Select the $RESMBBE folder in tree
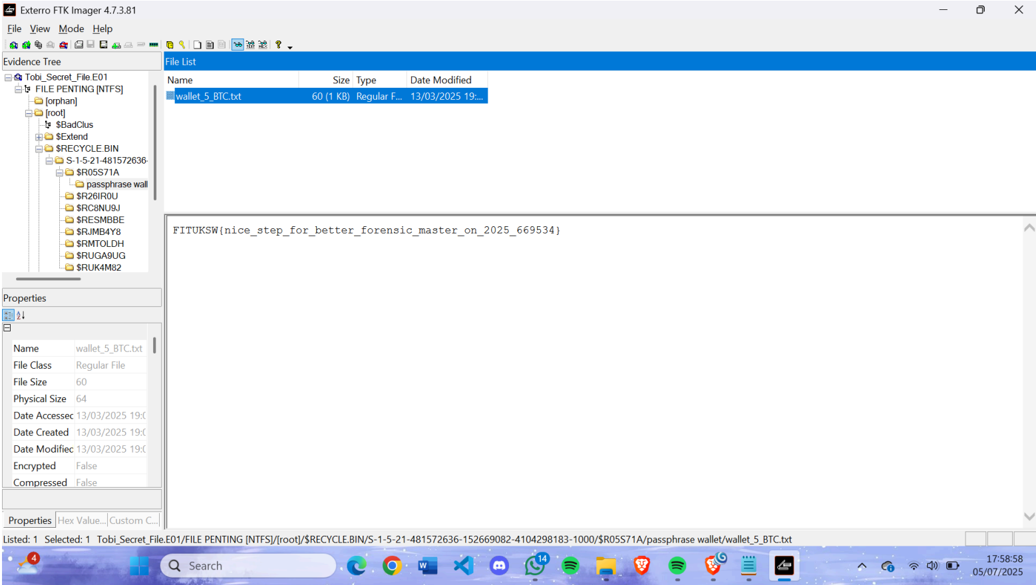Viewport: 1036px width, 585px height. (x=100, y=220)
